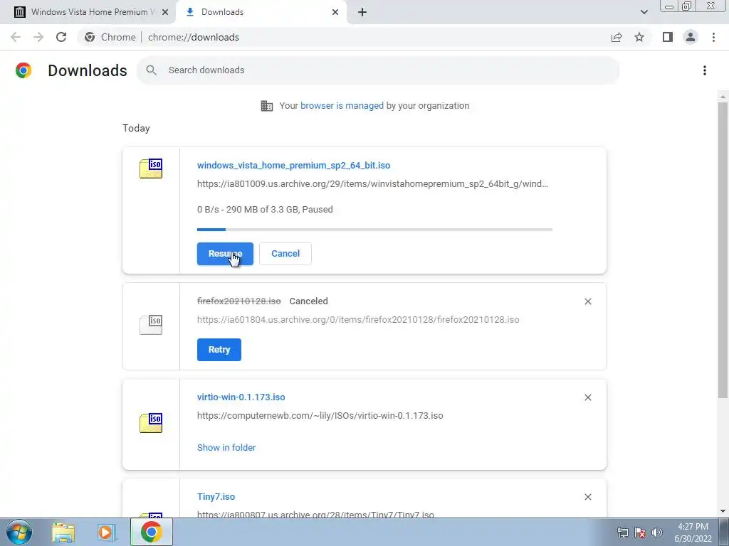Bookmark this page with the star icon
The width and height of the screenshot is (729, 546).
click(639, 37)
